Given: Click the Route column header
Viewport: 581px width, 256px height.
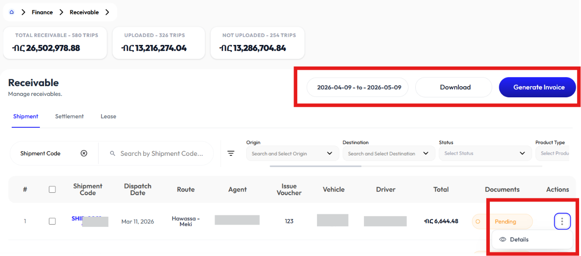Looking at the screenshot, I should (186, 190).
